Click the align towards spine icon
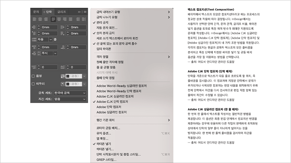This screenshot has height=163, width=291. (78, 19)
